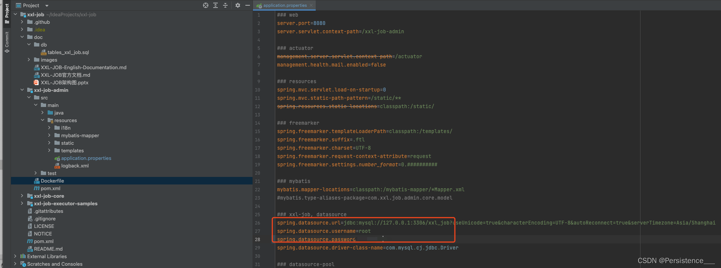721x268 pixels.
Task: Click spring.datasource.username=root line
Action: coord(324,231)
